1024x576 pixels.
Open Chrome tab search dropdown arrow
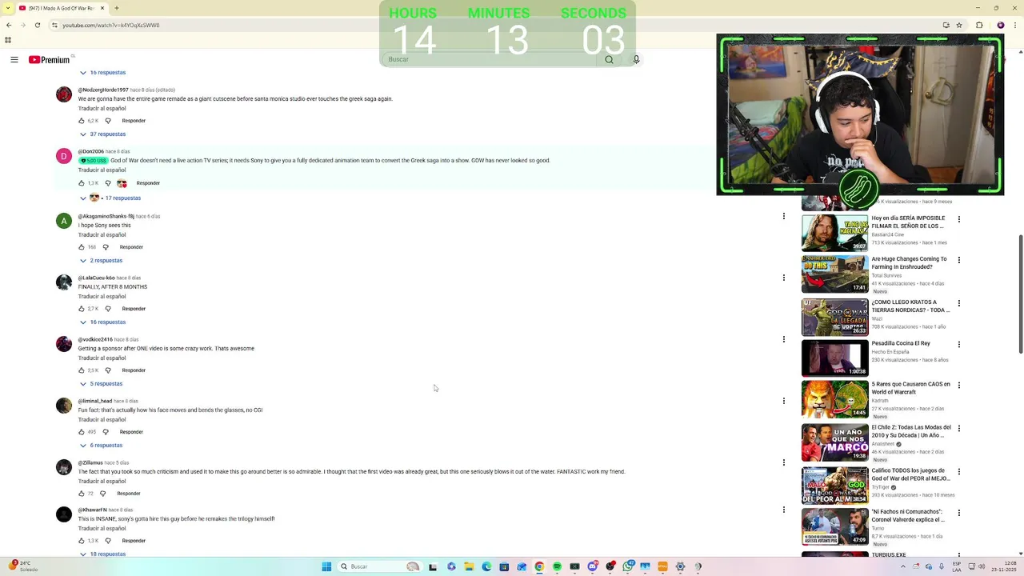point(8,8)
